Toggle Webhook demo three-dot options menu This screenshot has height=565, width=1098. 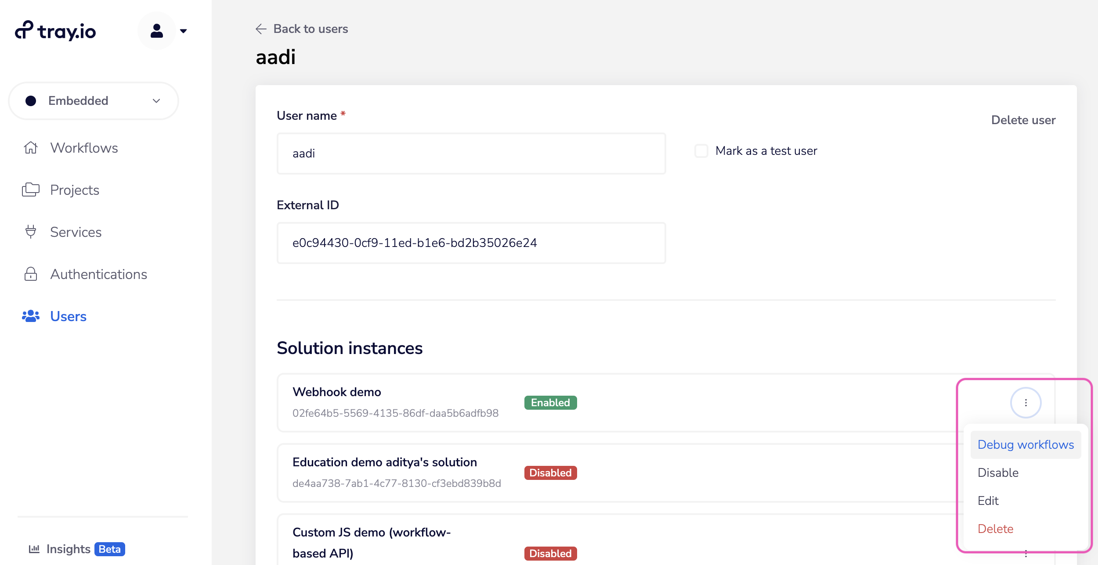tap(1026, 403)
